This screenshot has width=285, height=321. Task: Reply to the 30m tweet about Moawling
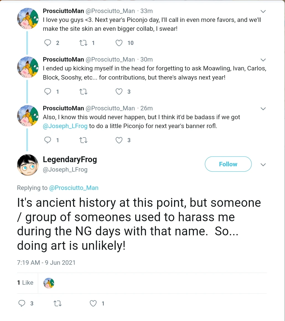coord(48,91)
